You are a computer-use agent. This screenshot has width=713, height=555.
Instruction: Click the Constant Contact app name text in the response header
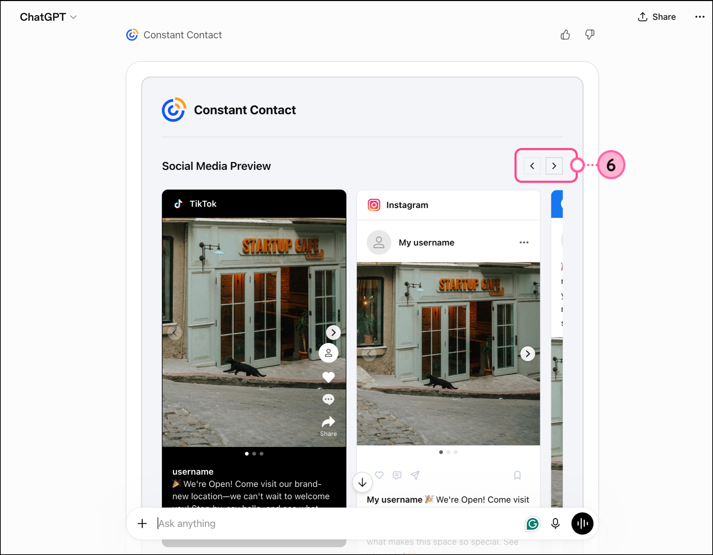click(183, 35)
